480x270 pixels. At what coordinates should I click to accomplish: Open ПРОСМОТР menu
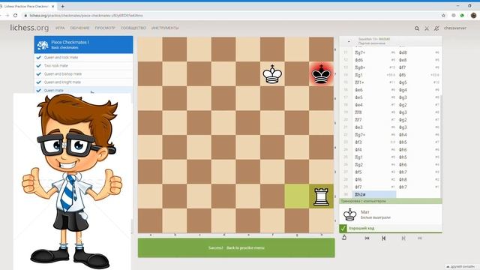tap(105, 28)
